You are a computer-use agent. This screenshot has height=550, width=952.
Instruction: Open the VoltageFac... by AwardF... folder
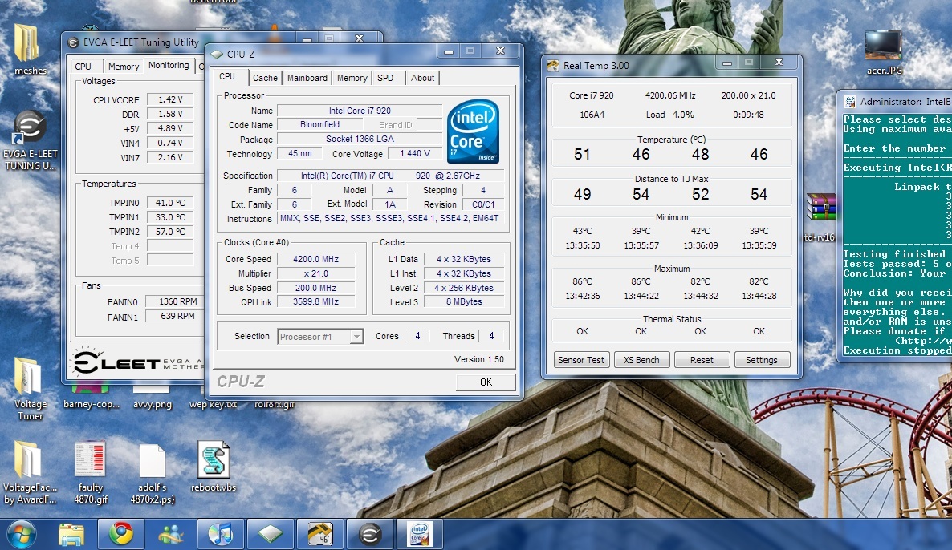(30, 473)
